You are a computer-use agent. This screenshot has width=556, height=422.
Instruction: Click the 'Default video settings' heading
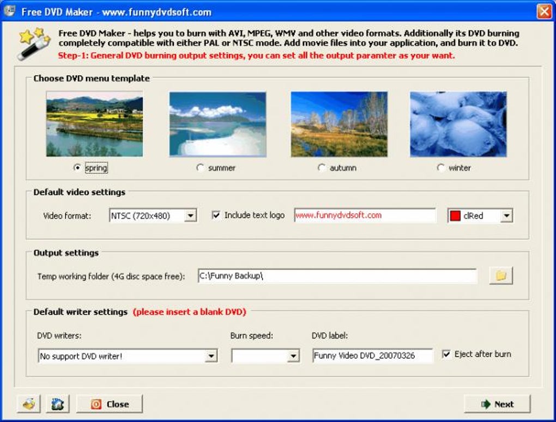point(80,192)
